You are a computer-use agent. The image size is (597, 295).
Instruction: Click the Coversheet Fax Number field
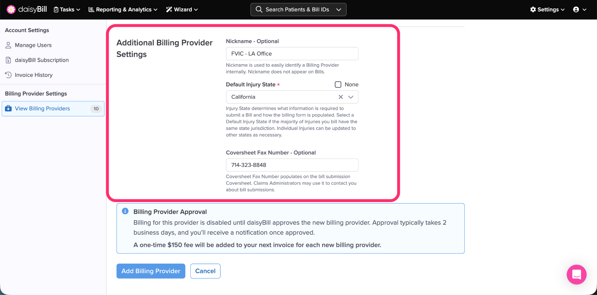coord(292,165)
